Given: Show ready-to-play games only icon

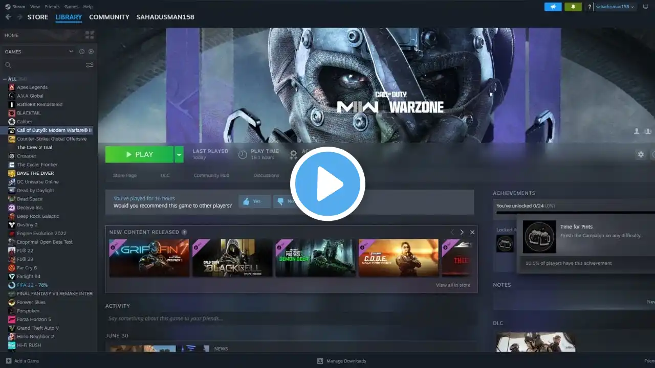Looking at the screenshot, I should click(x=91, y=52).
